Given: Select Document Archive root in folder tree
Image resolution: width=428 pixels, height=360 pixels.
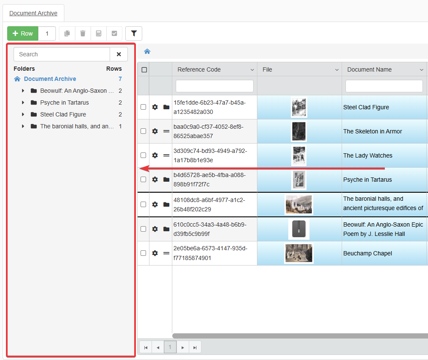Looking at the screenshot, I should 50,79.
